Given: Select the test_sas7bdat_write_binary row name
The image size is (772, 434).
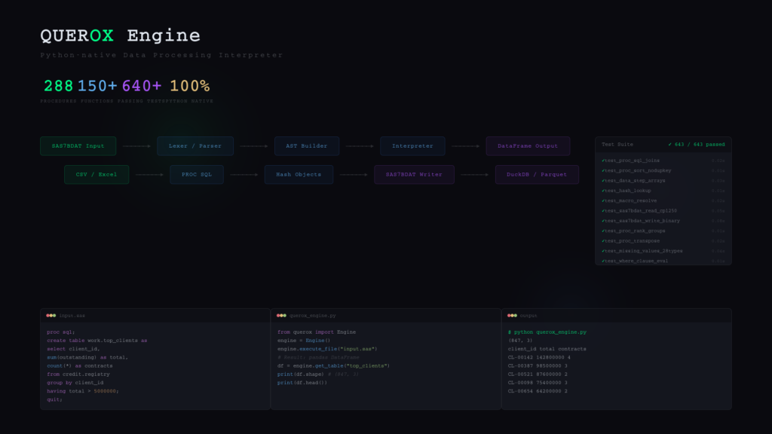Looking at the screenshot, I should [642, 221].
